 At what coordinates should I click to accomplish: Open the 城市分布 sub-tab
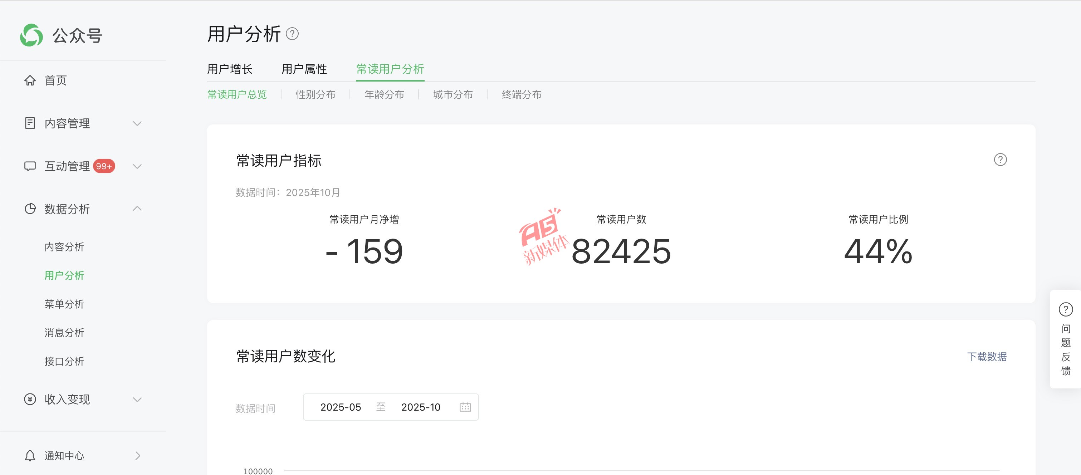point(453,95)
